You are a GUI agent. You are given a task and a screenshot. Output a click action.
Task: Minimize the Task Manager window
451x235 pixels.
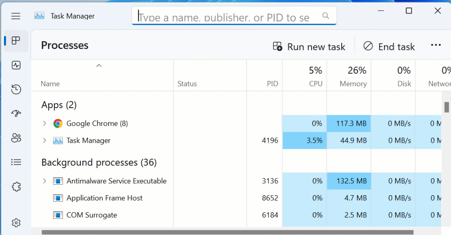(x=381, y=11)
